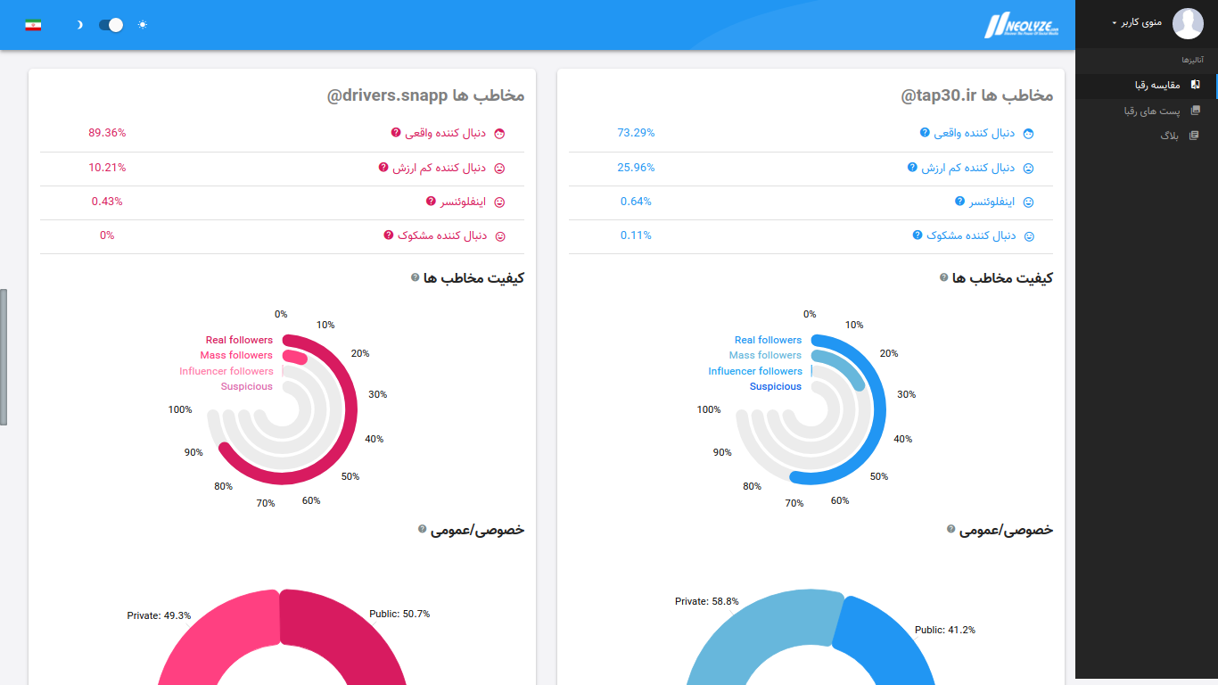1218x685 pixels.
Task: Toggle the dark/light theme switch
Action: 111,25
